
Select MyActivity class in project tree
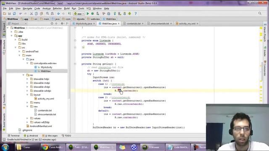point(46,67)
